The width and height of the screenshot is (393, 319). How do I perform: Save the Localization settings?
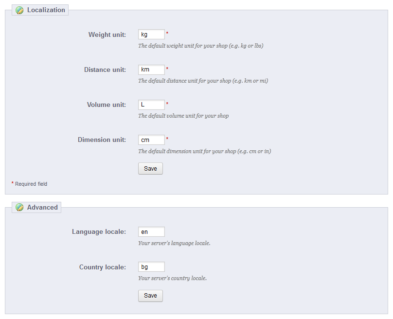150,169
